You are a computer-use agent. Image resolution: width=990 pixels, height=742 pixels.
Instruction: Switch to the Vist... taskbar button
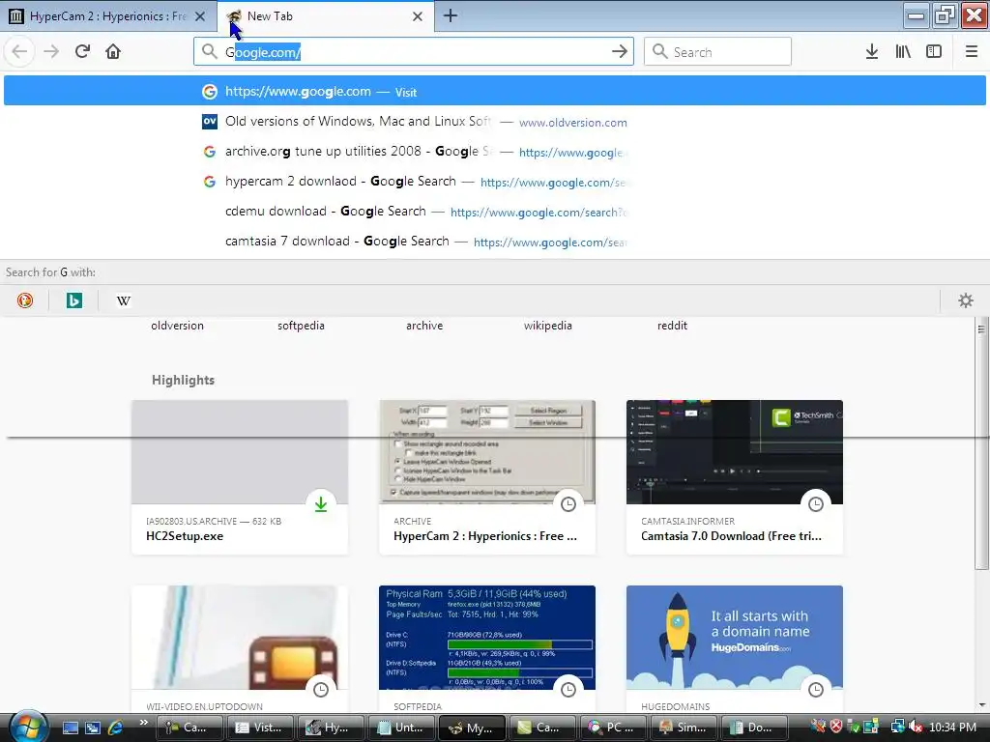click(259, 728)
